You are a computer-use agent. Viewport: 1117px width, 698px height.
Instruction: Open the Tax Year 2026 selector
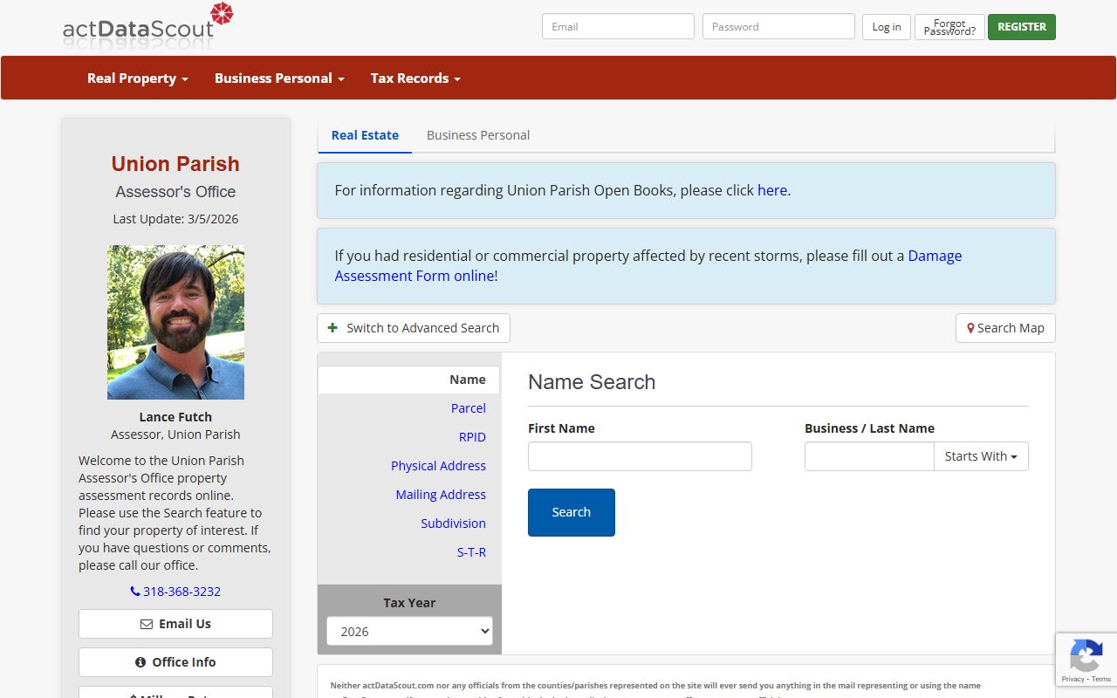409,631
